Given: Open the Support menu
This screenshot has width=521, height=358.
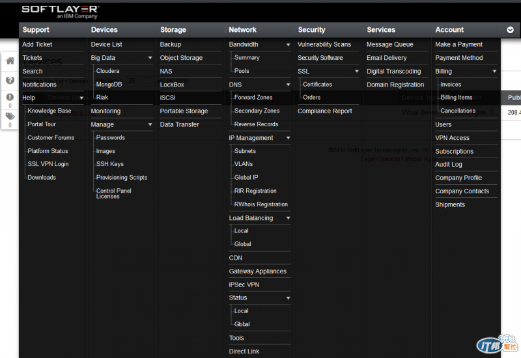Looking at the screenshot, I should pyautogui.click(x=36, y=30).
